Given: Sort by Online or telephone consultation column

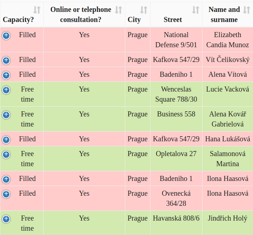Looking at the screenshot, I should (118, 10).
